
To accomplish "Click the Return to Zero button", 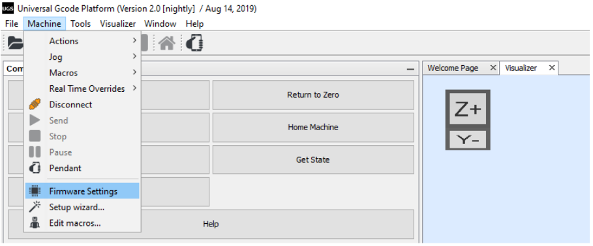I will pos(313,95).
